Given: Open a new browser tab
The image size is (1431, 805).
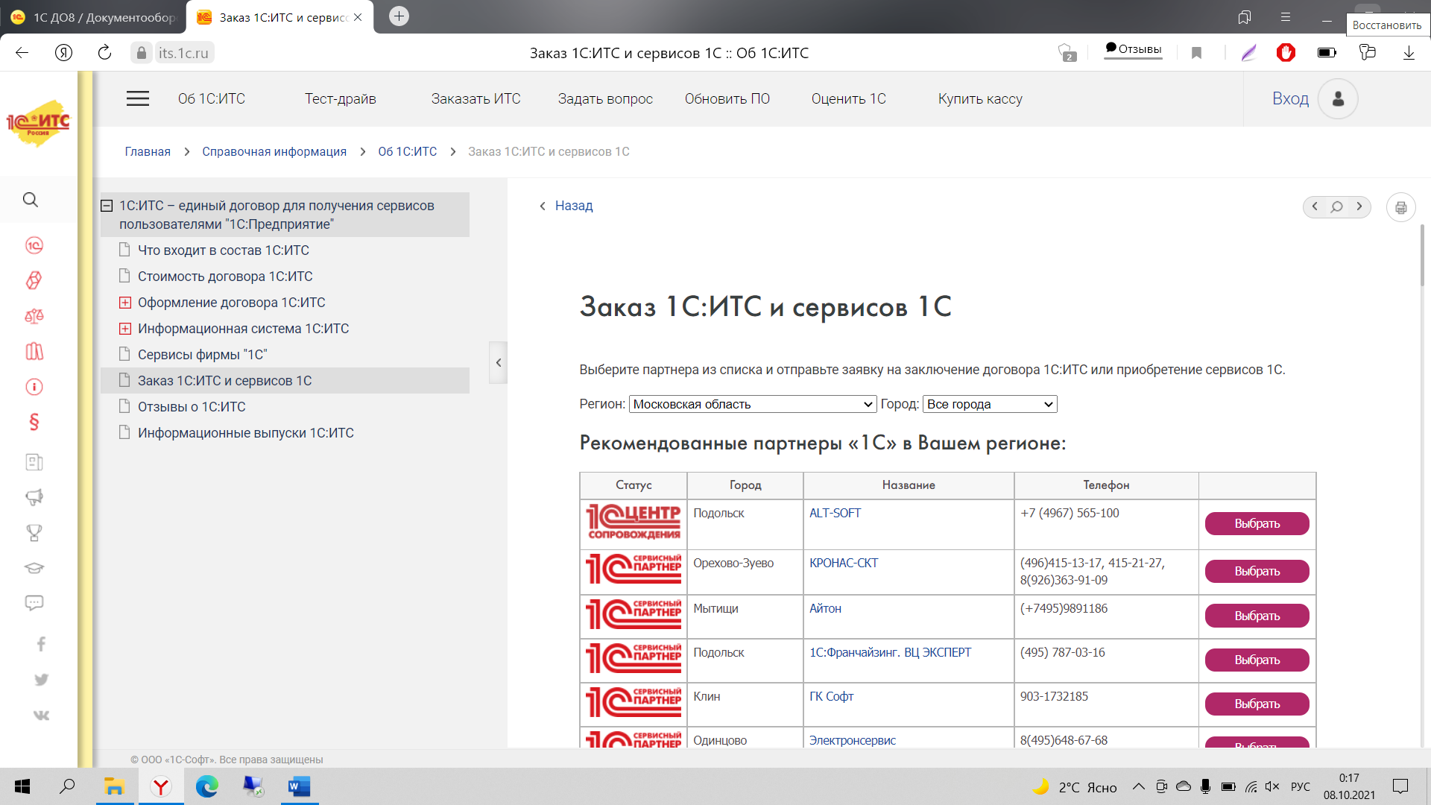Looking at the screenshot, I should point(399,16).
